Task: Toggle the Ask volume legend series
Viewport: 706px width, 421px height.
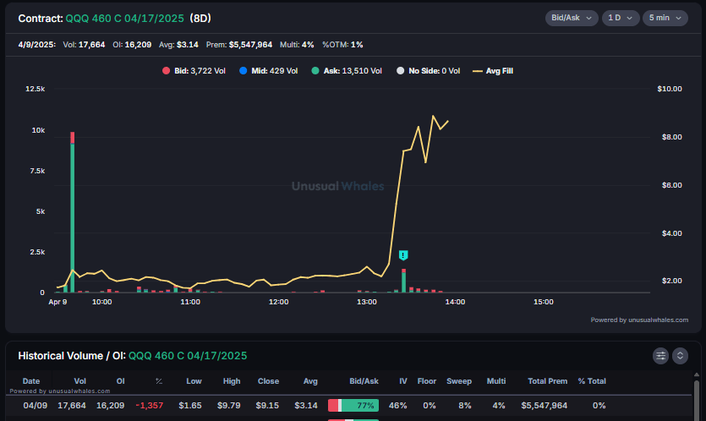Action: (x=347, y=71)
